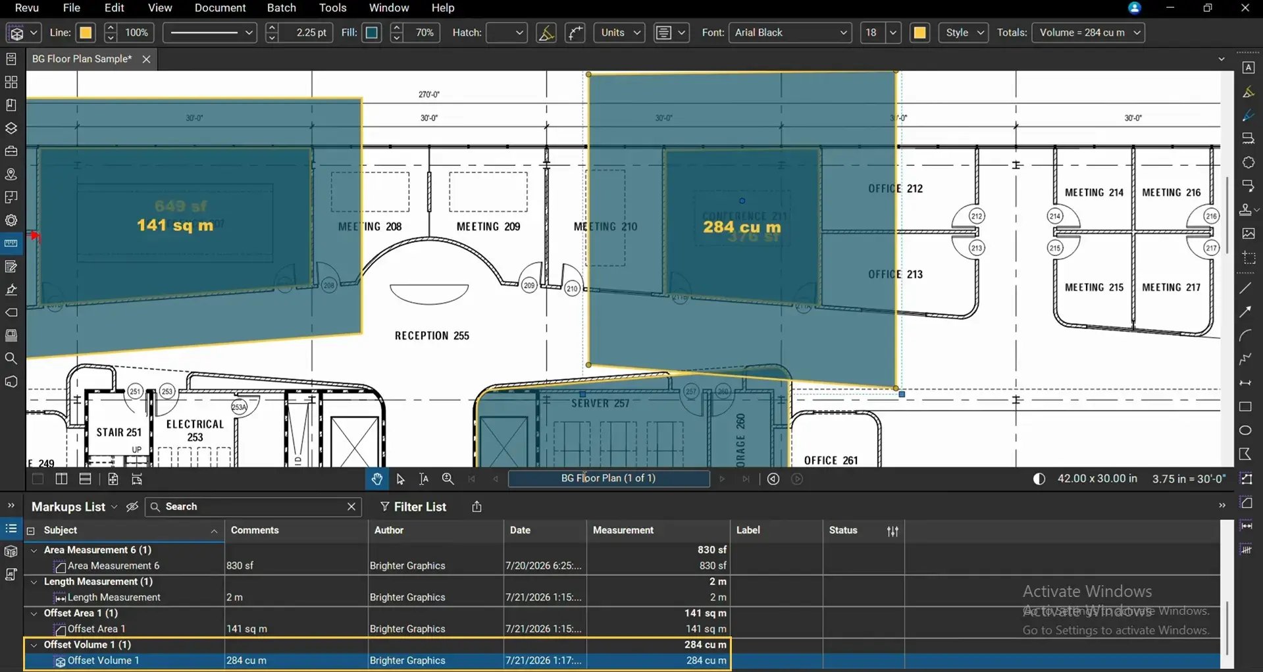Open the Style dropdown
Viewport: 1263px width, 672px height.
(x=964, y=33)
